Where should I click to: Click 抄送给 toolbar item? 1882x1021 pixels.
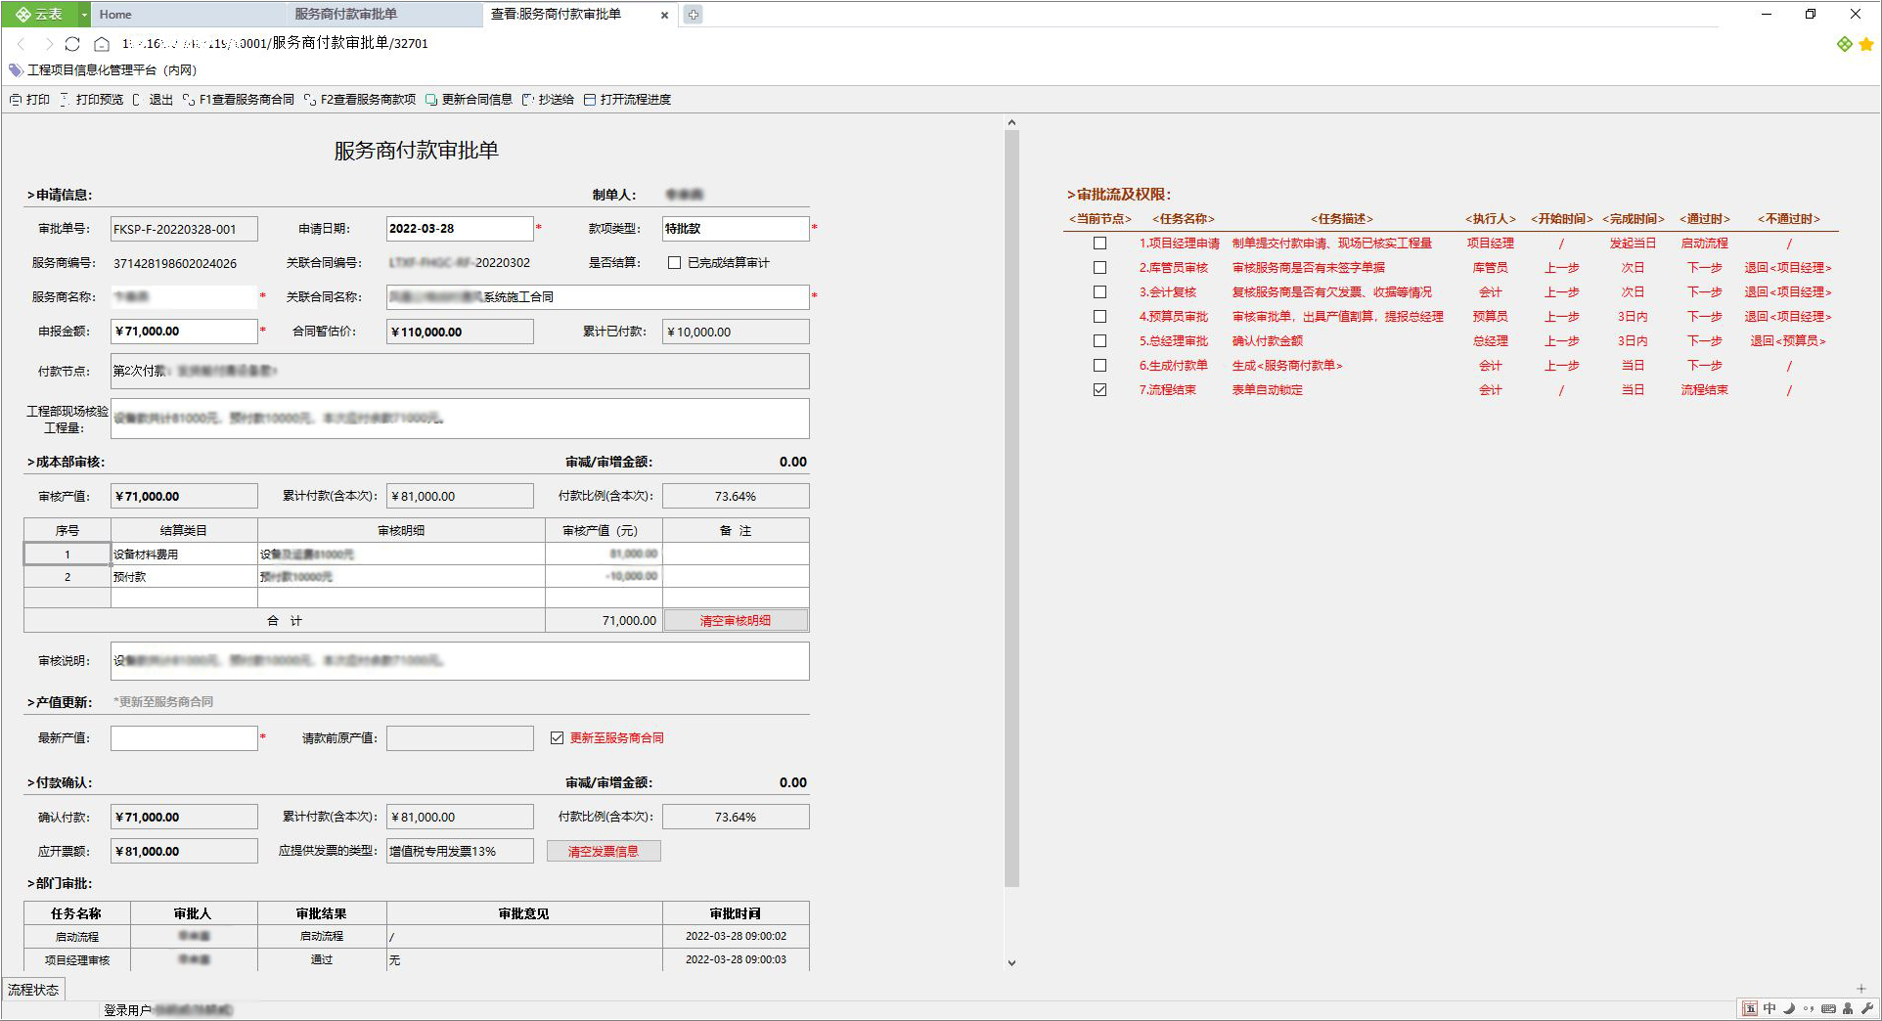(548, 100)
